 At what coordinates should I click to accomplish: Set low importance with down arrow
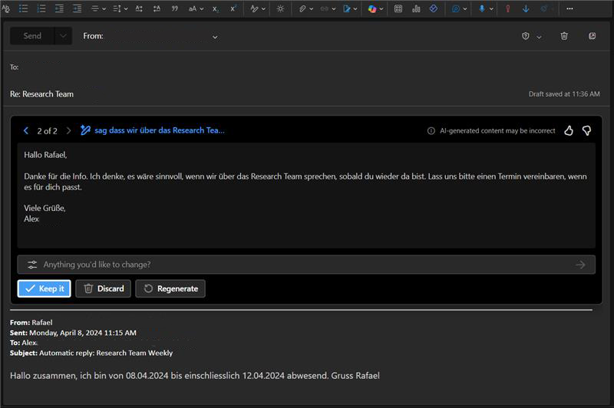click(x=526, y=8)
